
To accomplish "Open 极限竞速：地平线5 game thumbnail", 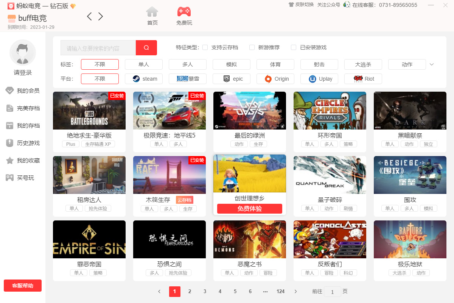I will (169, 111).
